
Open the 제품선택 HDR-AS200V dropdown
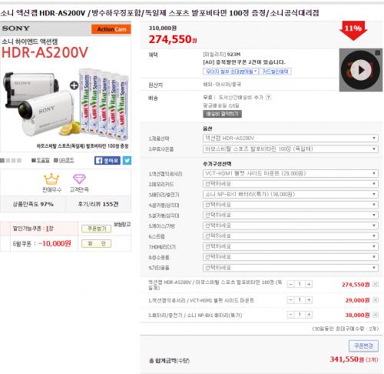click(x=290, y=139)
